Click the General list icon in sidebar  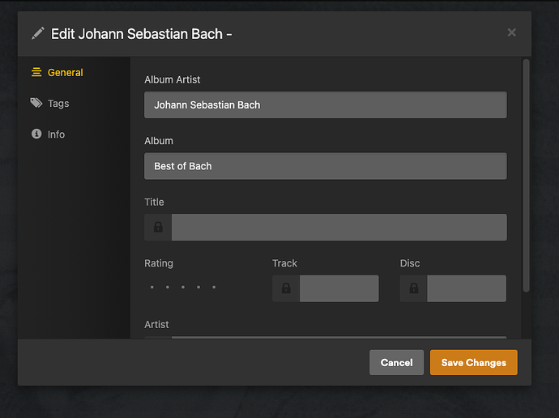[x=36, y=72]
